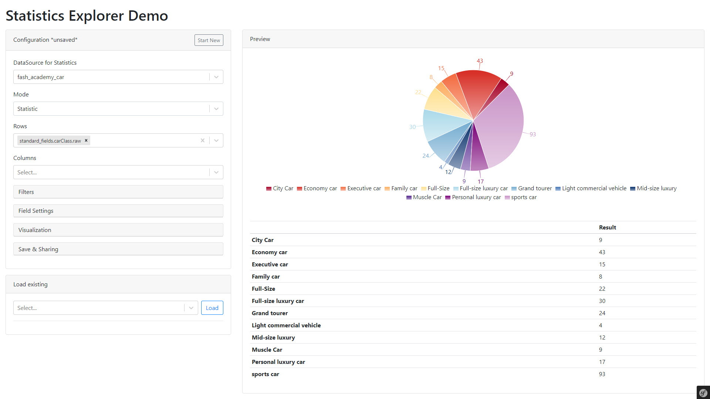Expand the Filters section

tap(118, 192)
